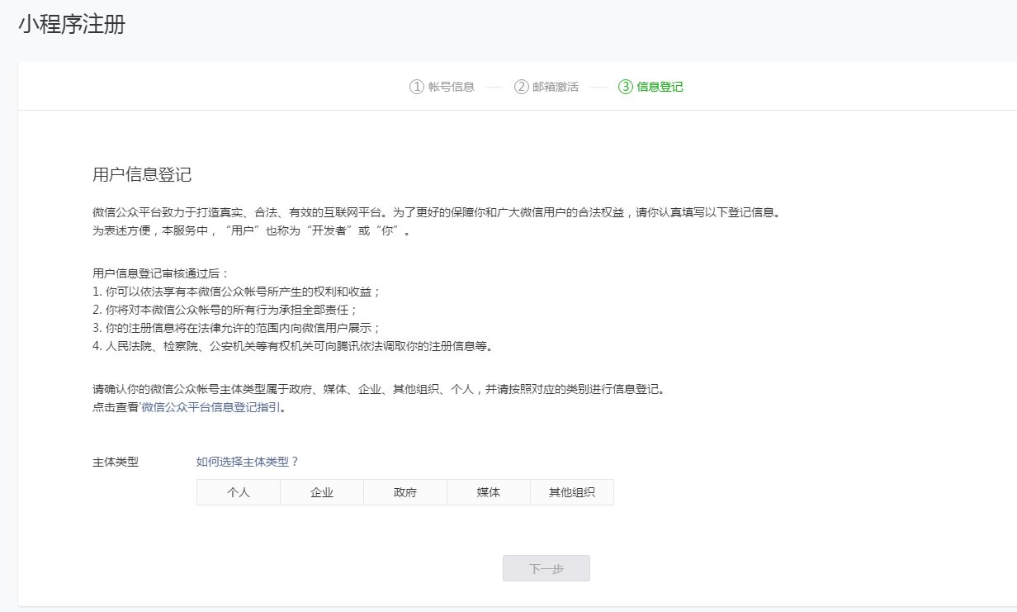Click the connector line between registration steps
This screenshot has height=612, width=1017.
tap(494, 85)
